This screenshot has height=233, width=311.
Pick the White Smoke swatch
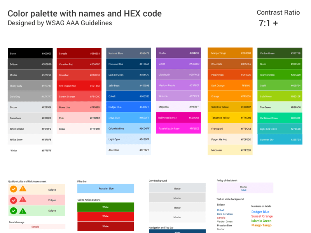click(x=30, y=129)
